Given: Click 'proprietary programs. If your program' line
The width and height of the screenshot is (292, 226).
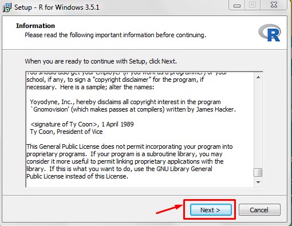Looking at the screenshot, I should click(124, 154).
